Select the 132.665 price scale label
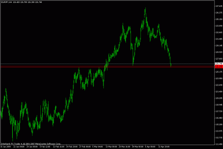The image size is (223, 149). click(219, 32)
